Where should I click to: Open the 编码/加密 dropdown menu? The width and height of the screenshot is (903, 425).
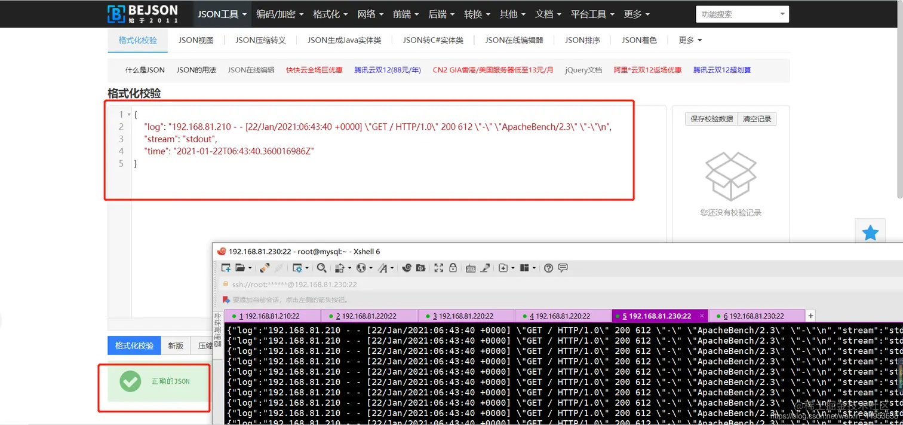coord(280,14)
